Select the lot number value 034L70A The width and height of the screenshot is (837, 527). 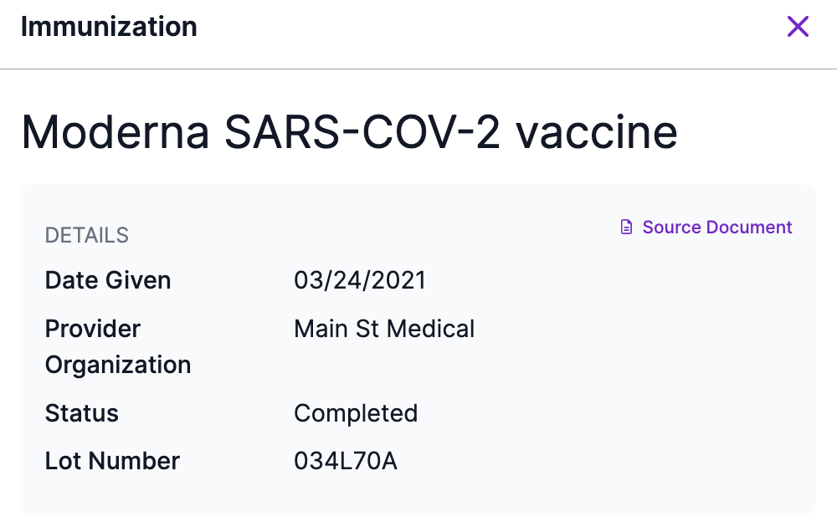pos(346,461)
